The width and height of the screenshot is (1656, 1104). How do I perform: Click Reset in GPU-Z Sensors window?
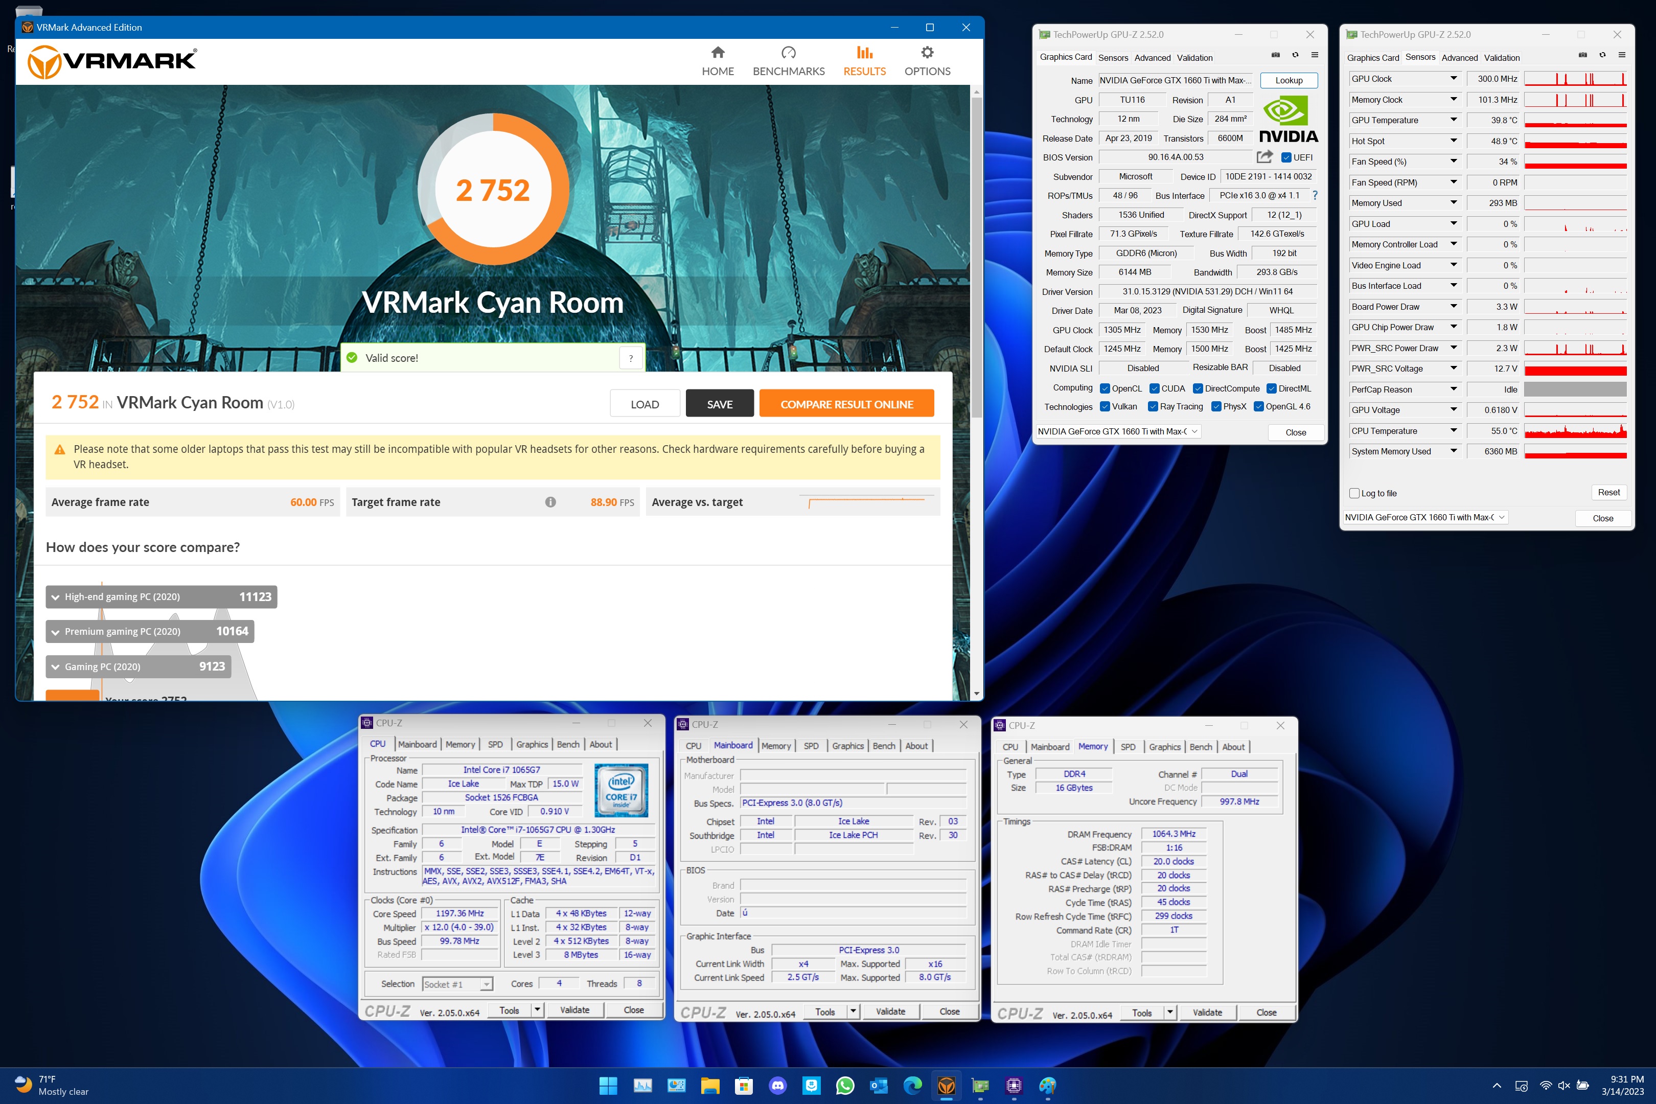(x=1609, y=492)
